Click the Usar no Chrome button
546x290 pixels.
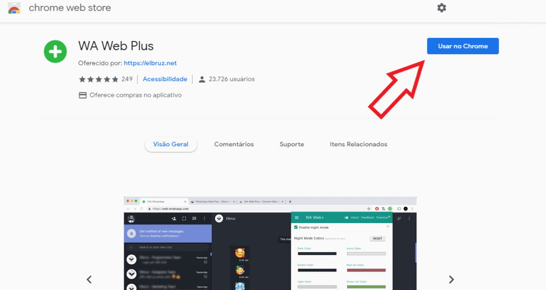tap(463, 46)
